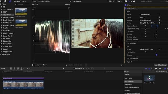
Task: Enable the Defringe enabled checkbox
Action: [156, 39]
